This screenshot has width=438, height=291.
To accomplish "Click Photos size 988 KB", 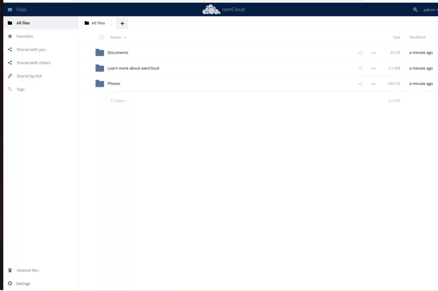I will (394, 83).
